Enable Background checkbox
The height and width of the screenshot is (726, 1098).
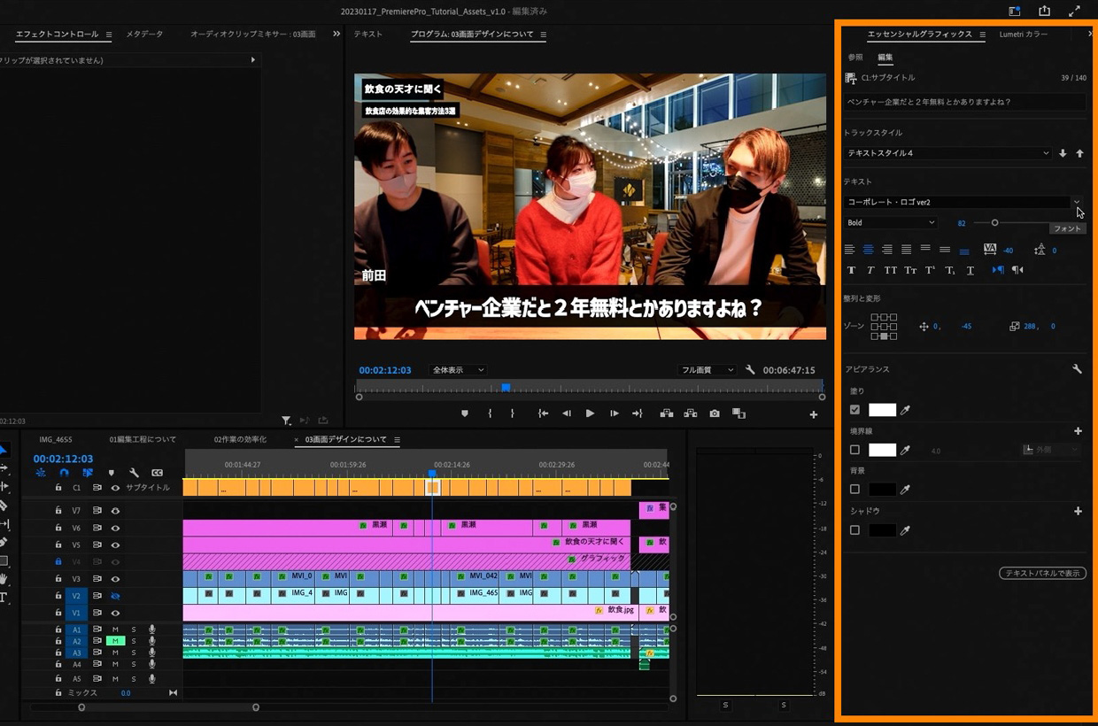(854, 489)
